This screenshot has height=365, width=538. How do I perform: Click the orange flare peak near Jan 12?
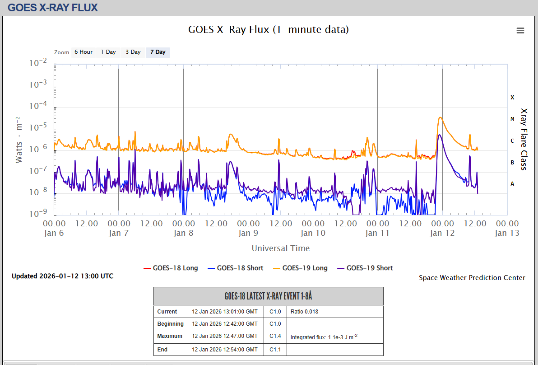440,118
